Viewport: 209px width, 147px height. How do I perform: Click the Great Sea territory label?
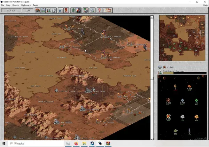coord(56,34)
